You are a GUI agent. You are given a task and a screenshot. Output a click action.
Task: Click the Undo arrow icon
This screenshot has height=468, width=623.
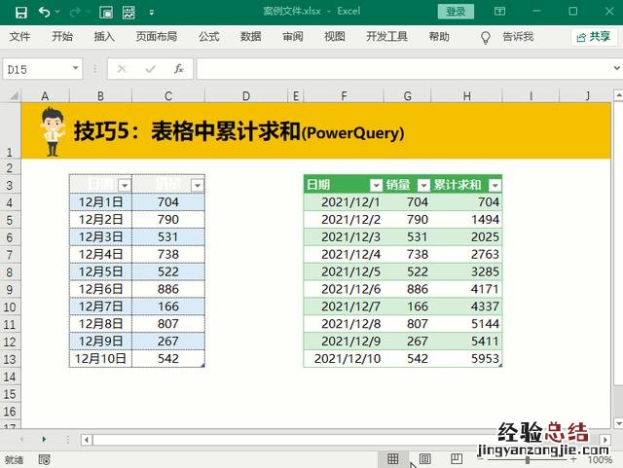(45, 12)
